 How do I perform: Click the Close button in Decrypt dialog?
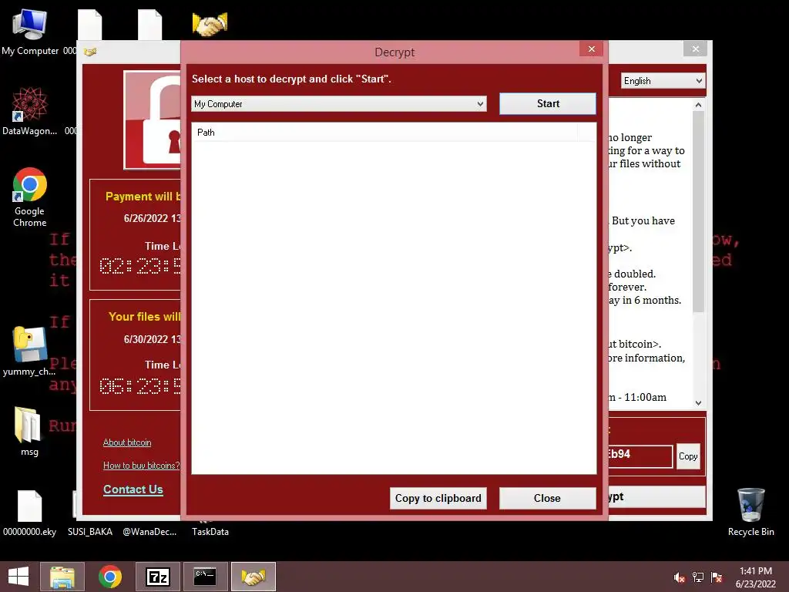click(x=547, y=499)
